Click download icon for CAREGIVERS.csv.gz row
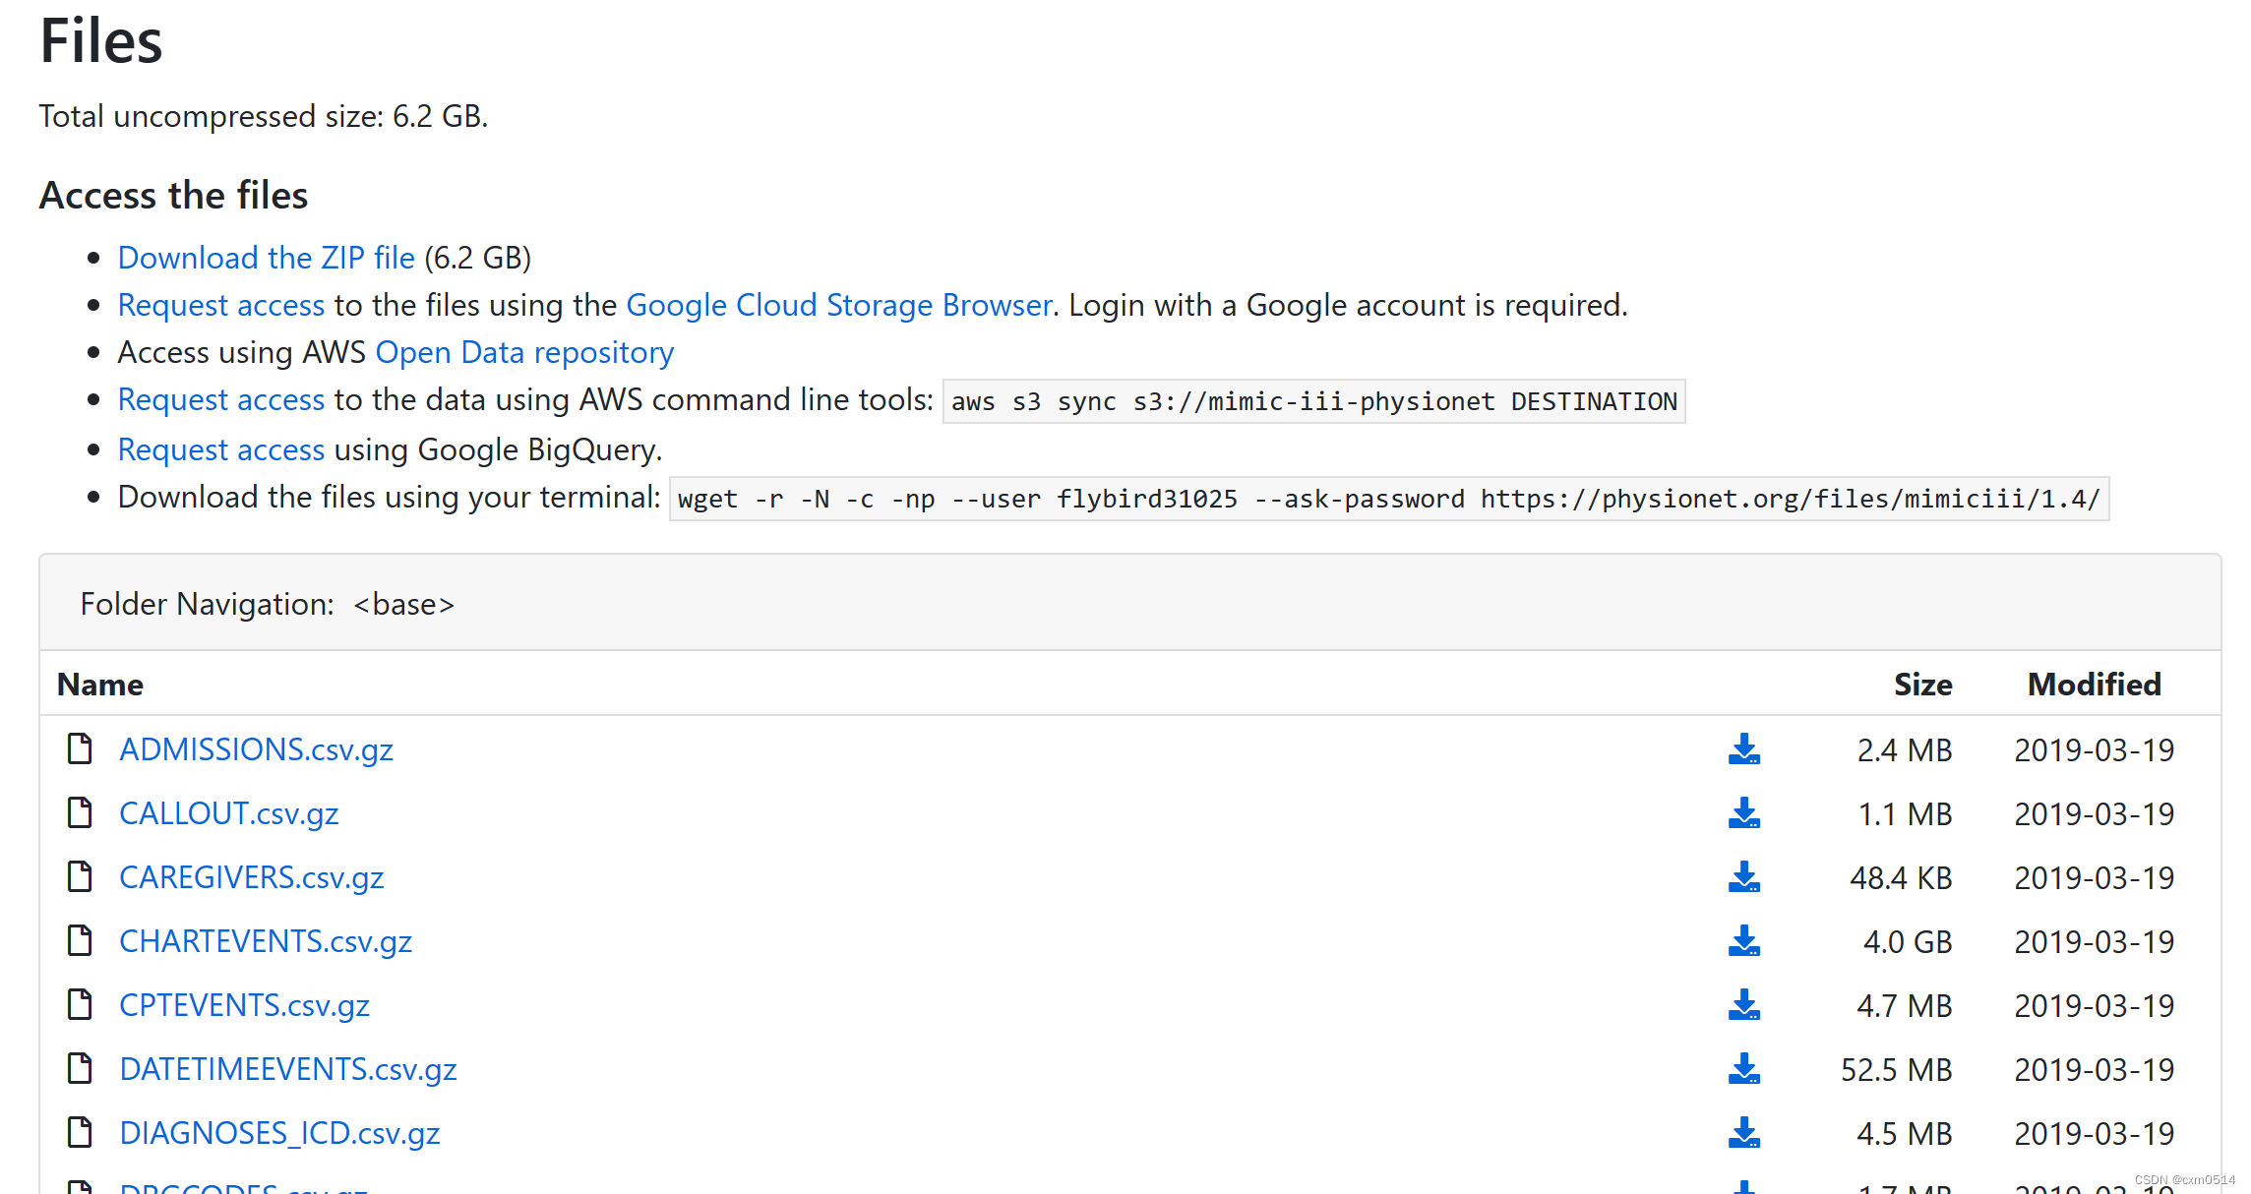This screenshot has height=1194, width=2251. (1743, 877)
